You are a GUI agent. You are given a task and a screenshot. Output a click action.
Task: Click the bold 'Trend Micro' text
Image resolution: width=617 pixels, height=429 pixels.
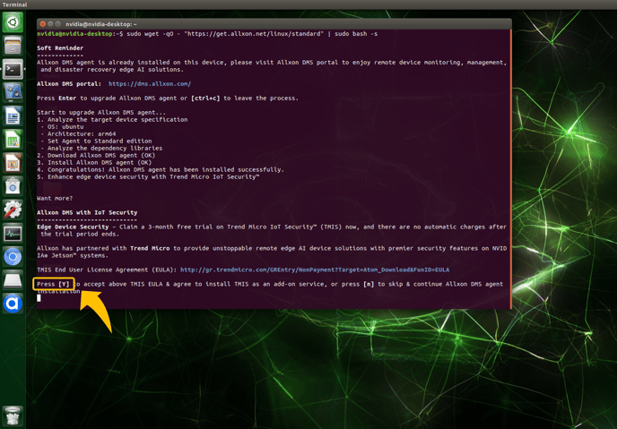[x=150, y=248]
